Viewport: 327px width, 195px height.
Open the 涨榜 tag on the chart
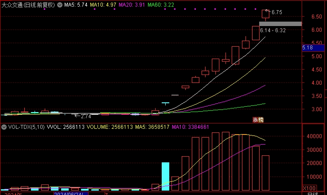pyautogui.click(x=258, y=120)
